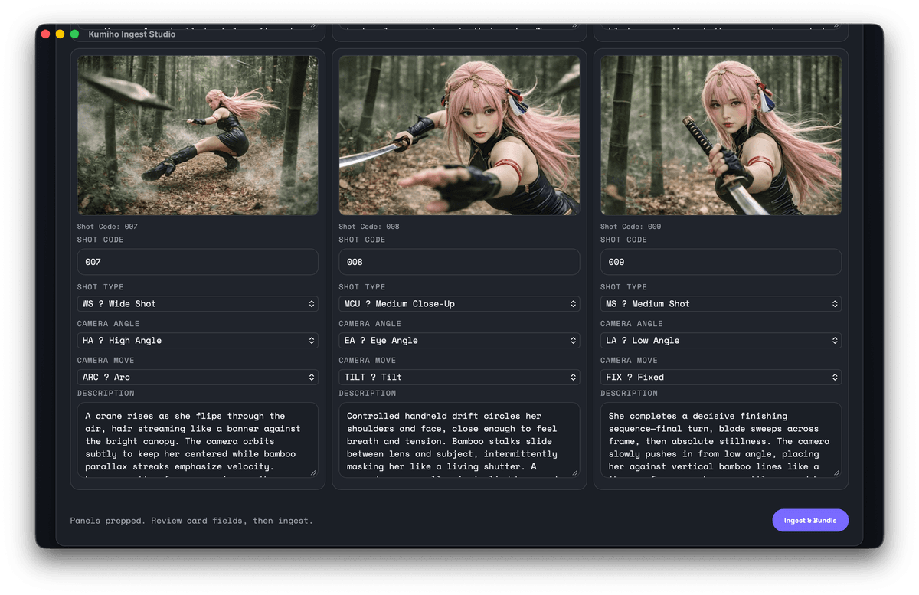The height and width of the screenshot is (595, 919).
Task: Open Shot Type dropdown showing Wide Shot
Action: click(x=198, y=304)
